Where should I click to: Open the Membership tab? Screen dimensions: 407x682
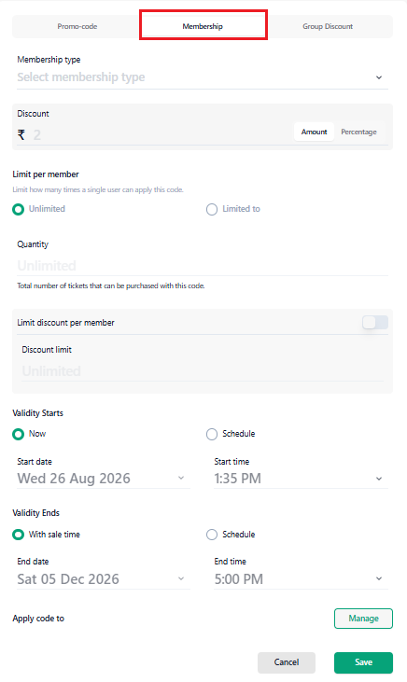203,26
